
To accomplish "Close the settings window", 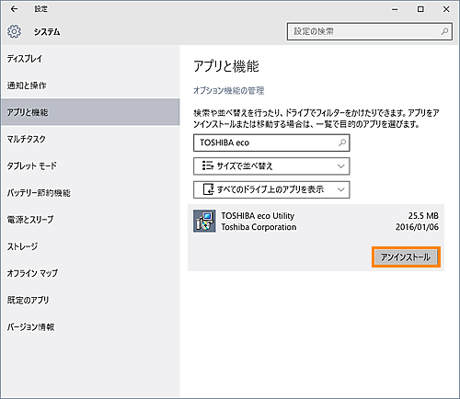I will coord(446,9).
